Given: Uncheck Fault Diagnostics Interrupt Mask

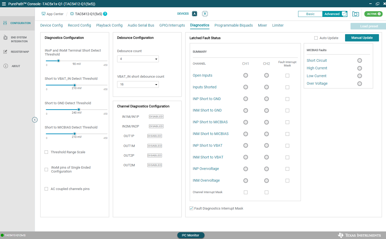Looking at the screenshot, I should coord(191,209).
